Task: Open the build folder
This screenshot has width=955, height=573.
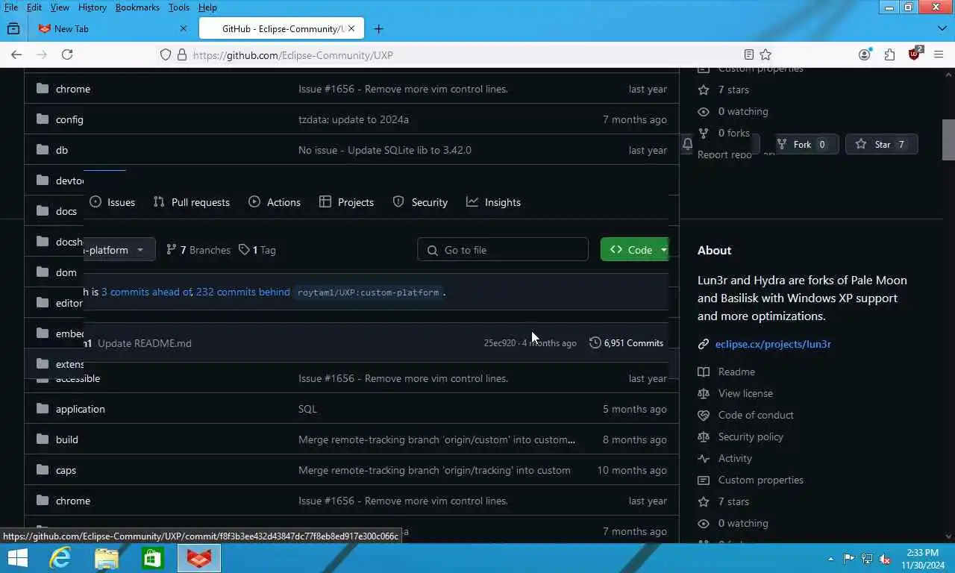Action: [66, 439]
